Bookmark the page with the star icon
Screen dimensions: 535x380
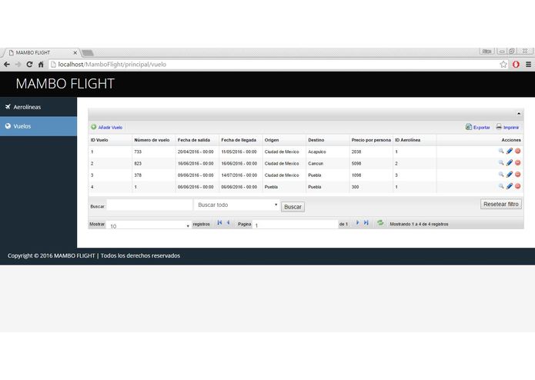tap(503, 65)
